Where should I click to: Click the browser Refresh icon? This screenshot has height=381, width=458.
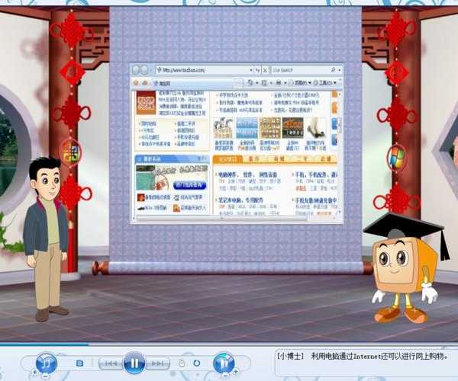coord(257,70)
